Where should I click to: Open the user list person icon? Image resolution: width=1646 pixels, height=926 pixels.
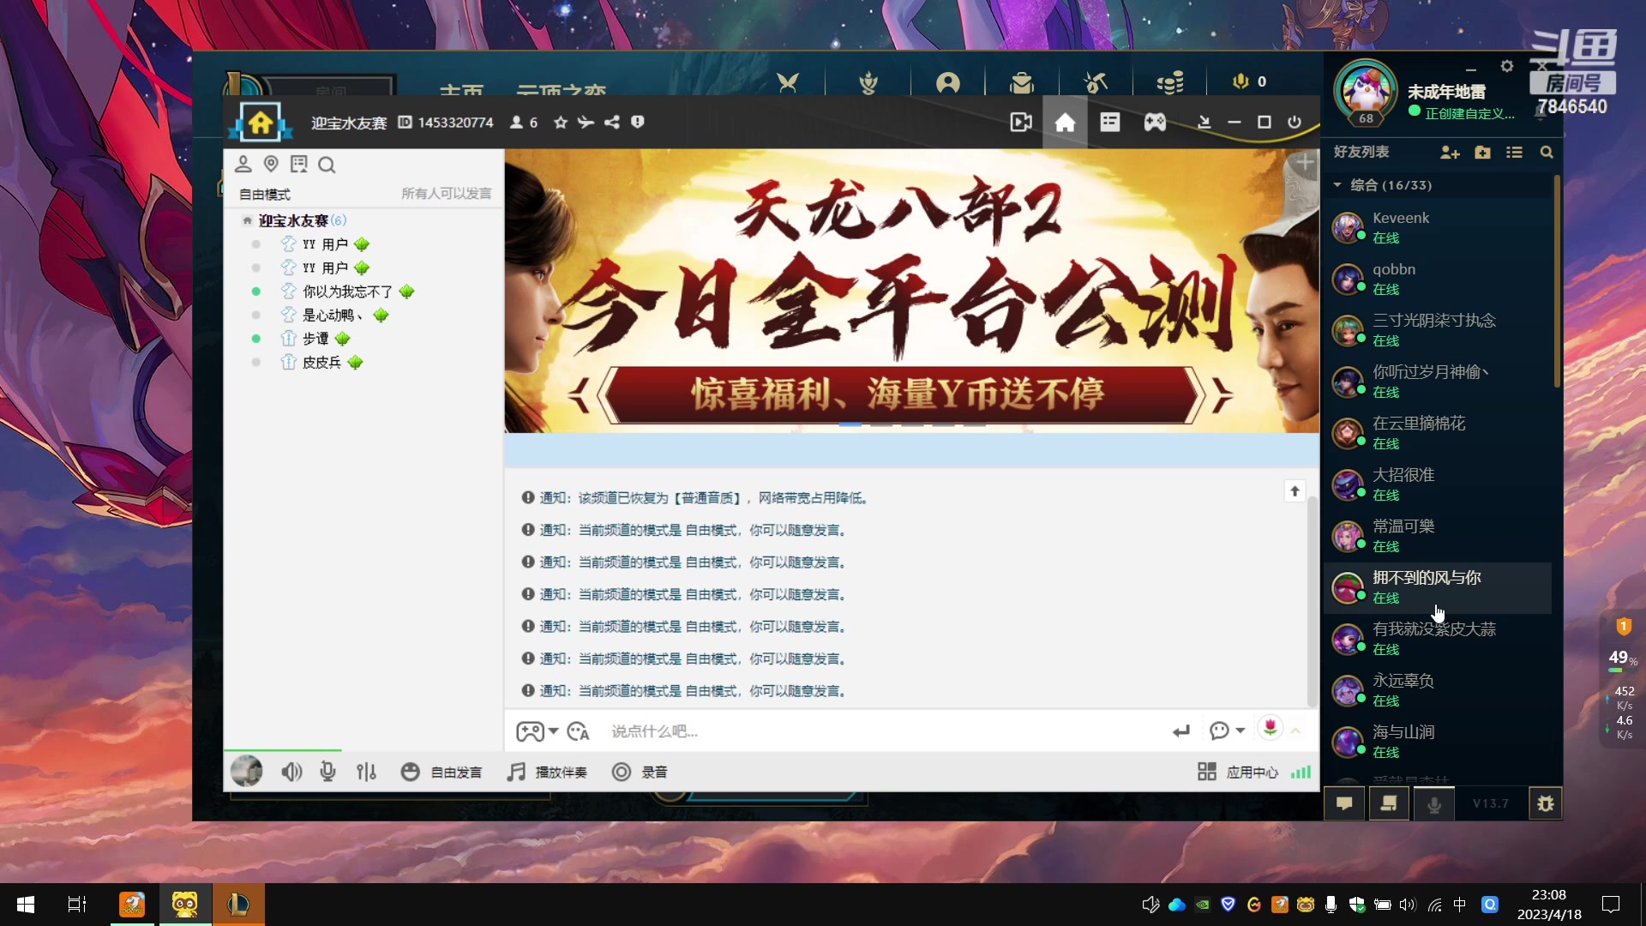click(243, 164)
